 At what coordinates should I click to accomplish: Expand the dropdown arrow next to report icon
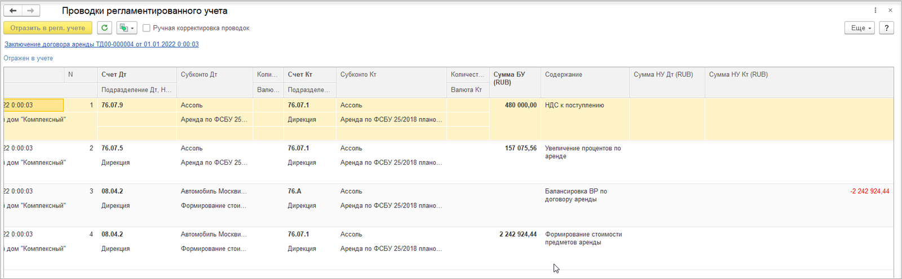pyautogui.click(x=132, y=28)
